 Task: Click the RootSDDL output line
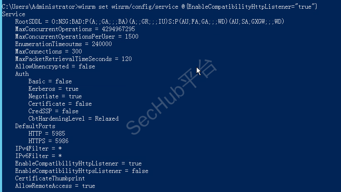(150, 22)
